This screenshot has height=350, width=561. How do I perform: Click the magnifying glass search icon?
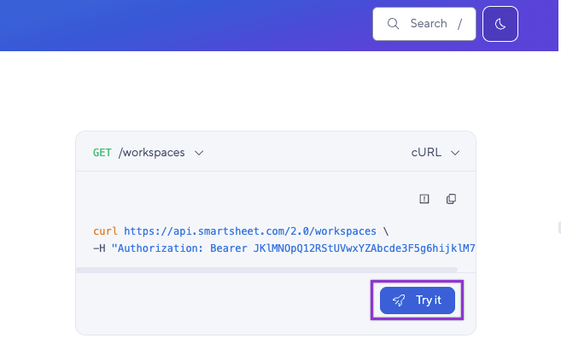coord(394,24)
